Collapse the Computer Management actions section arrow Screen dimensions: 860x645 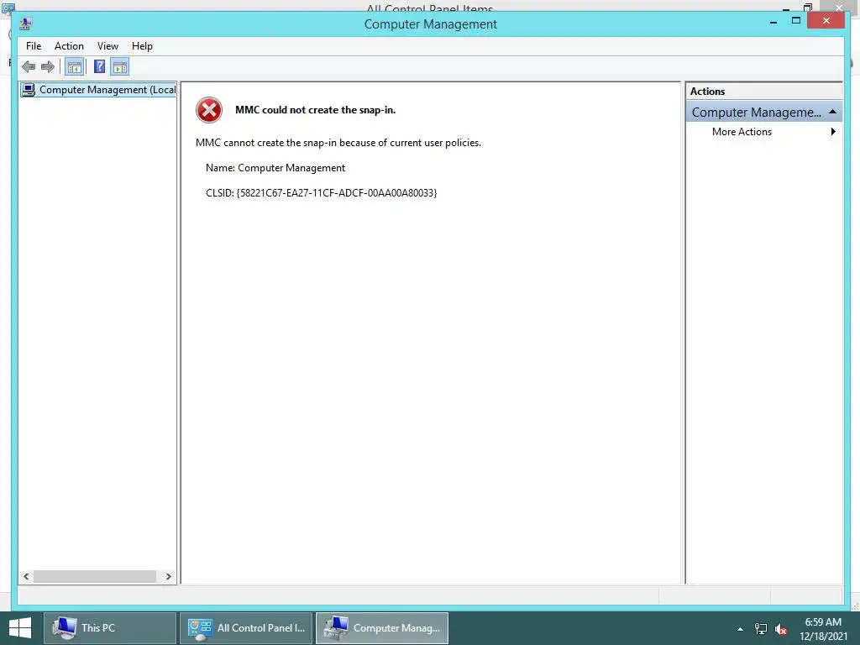[x=832, y=112]
